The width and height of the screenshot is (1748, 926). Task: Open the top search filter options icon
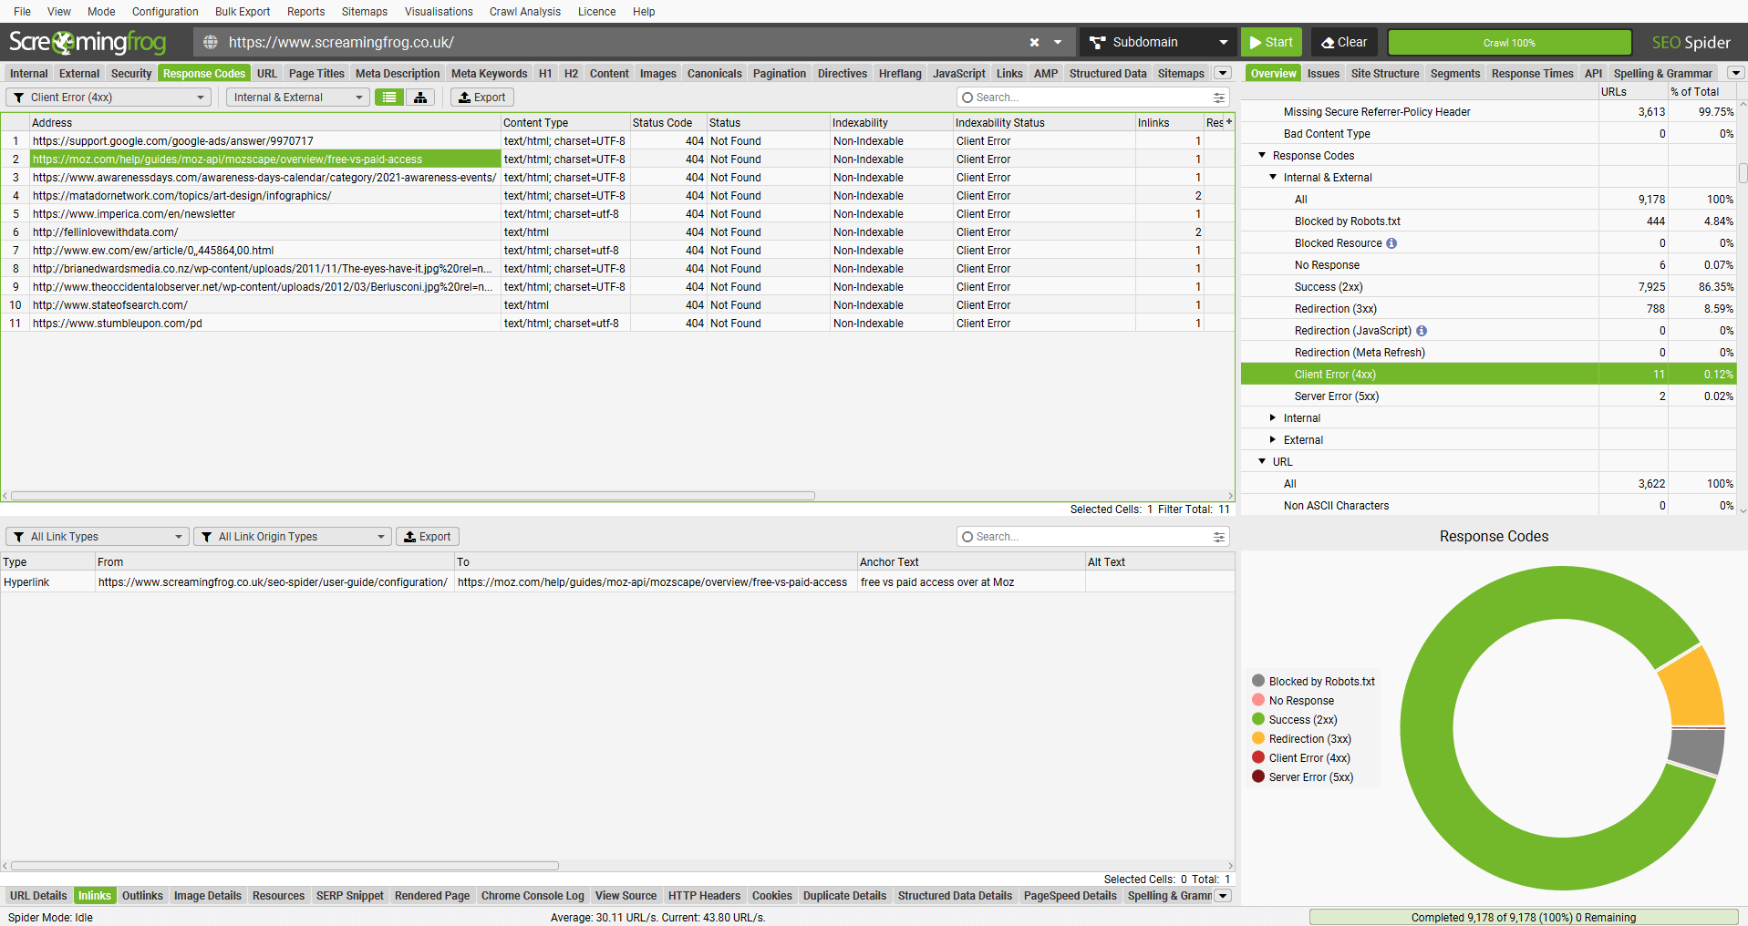click(x=1219, y=98)
